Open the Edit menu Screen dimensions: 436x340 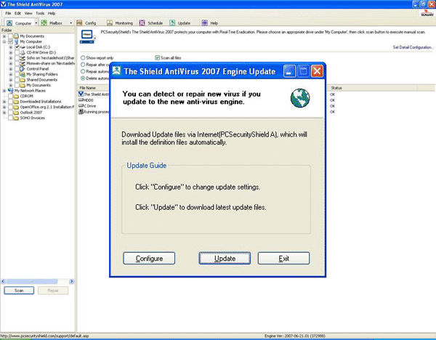17,13
